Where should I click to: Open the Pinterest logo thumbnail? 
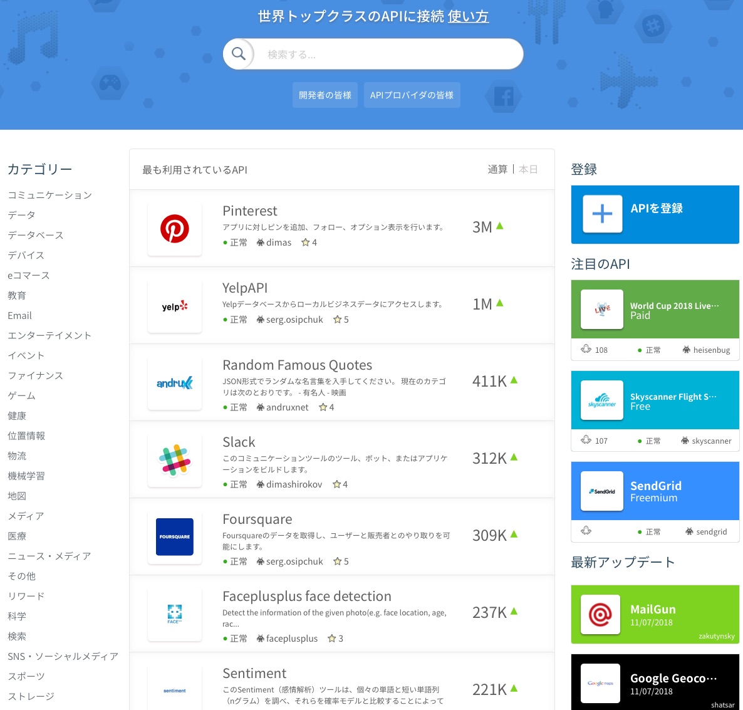tap(174, 229)
